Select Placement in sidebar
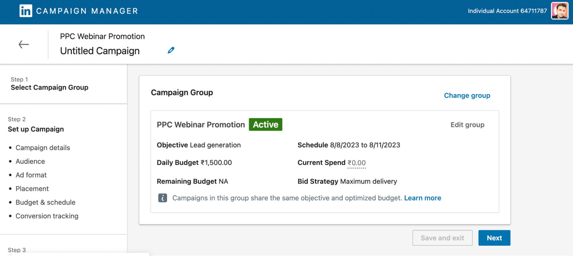This screenshot has height=256, width=573. (32, 189)
